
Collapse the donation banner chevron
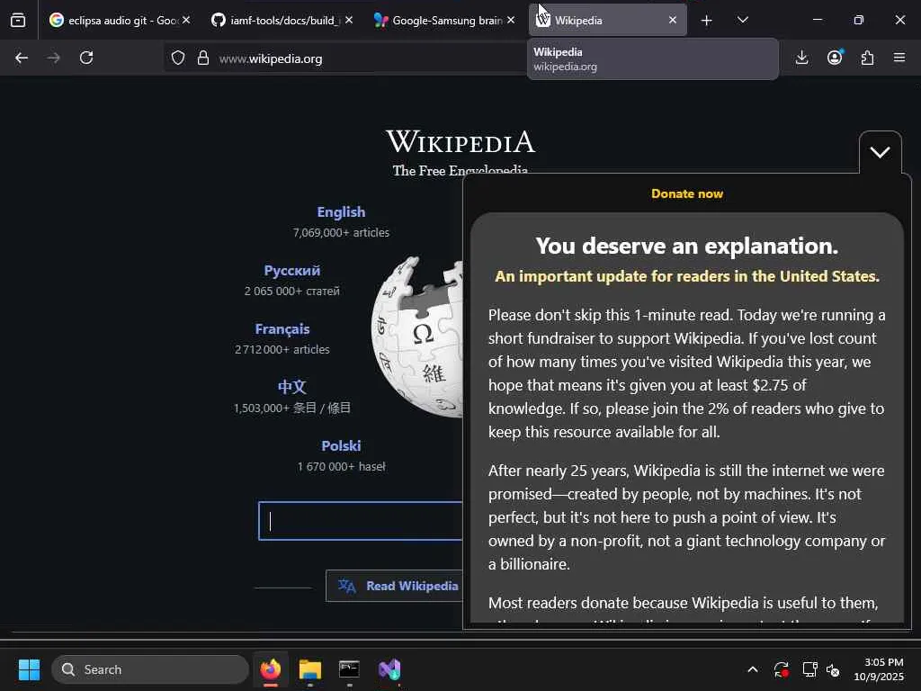[880, 153]
